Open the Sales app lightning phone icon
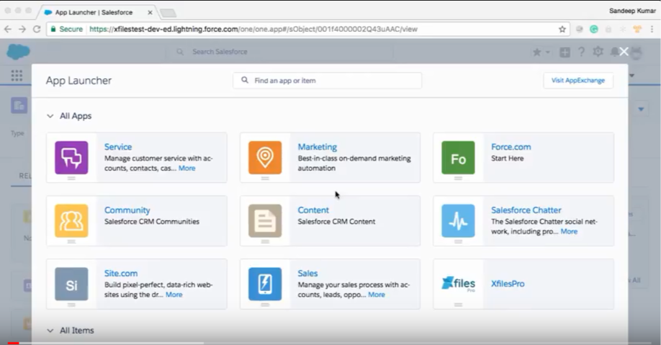The height and width of the screenshot is (345, 661). (265, 284)
